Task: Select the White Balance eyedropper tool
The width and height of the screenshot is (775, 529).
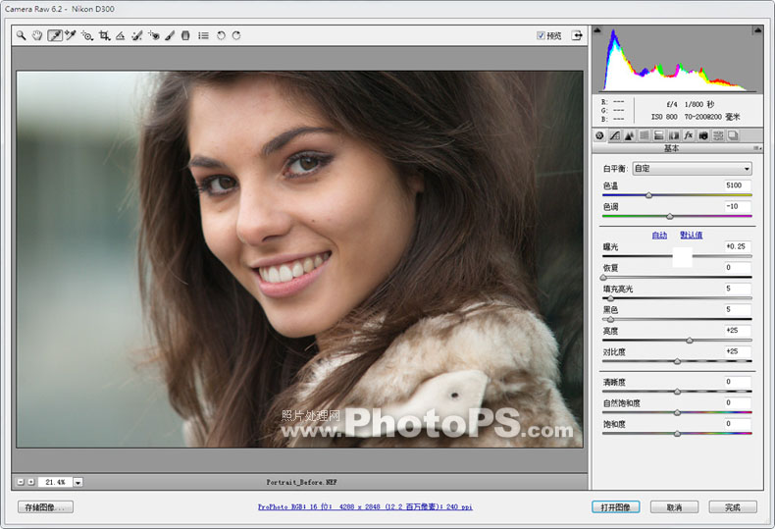Action: 55,35
